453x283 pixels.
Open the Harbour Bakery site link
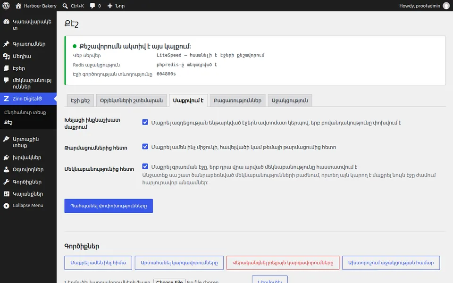tap(40, 6)
